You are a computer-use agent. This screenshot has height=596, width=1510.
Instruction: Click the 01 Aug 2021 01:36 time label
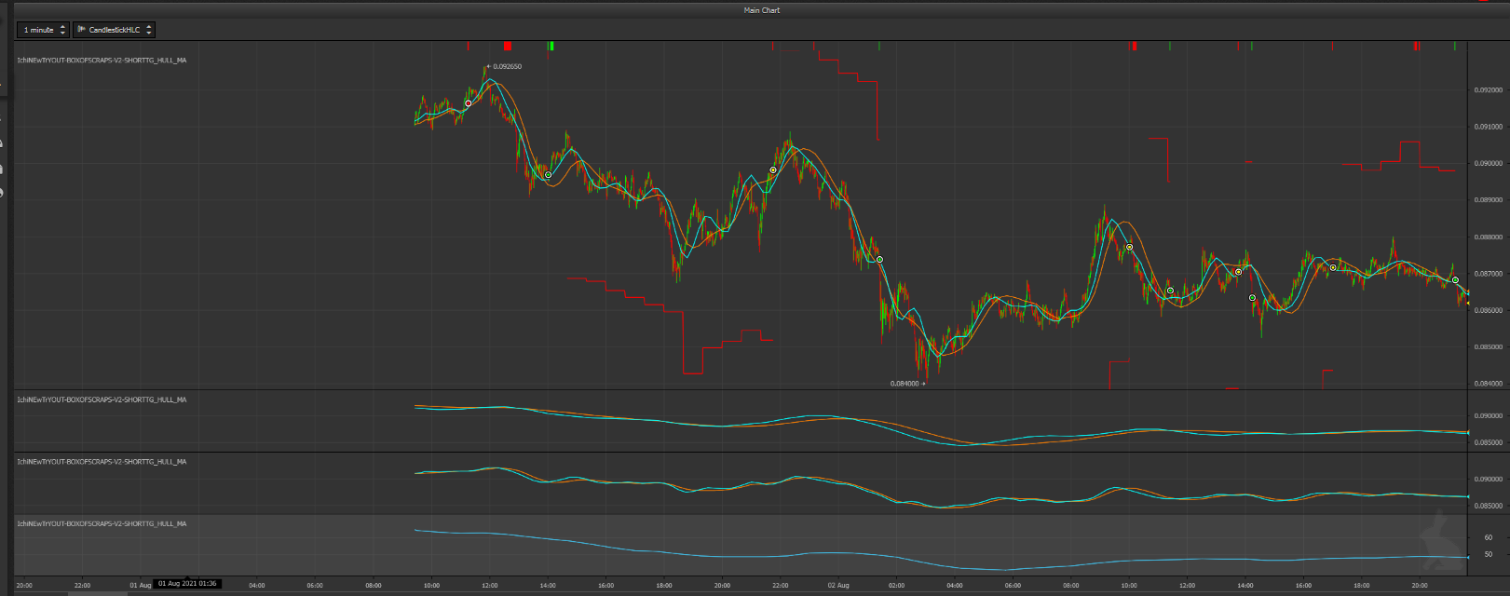click(187, 584)
